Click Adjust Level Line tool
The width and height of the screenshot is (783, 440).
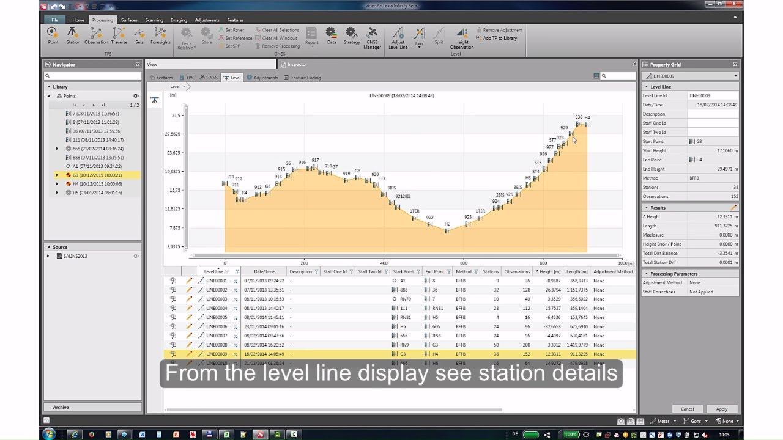398,37
